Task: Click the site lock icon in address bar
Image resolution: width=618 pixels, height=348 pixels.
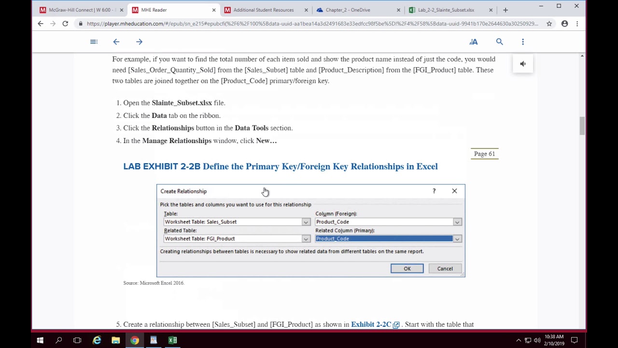Action: [x=81, y=24]
